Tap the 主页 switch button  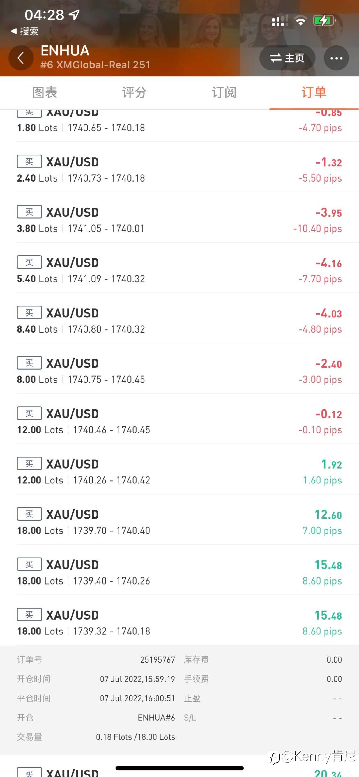click(287, 58)
